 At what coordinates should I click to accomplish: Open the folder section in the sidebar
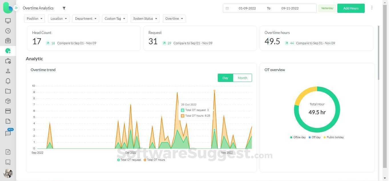[8, 91]
